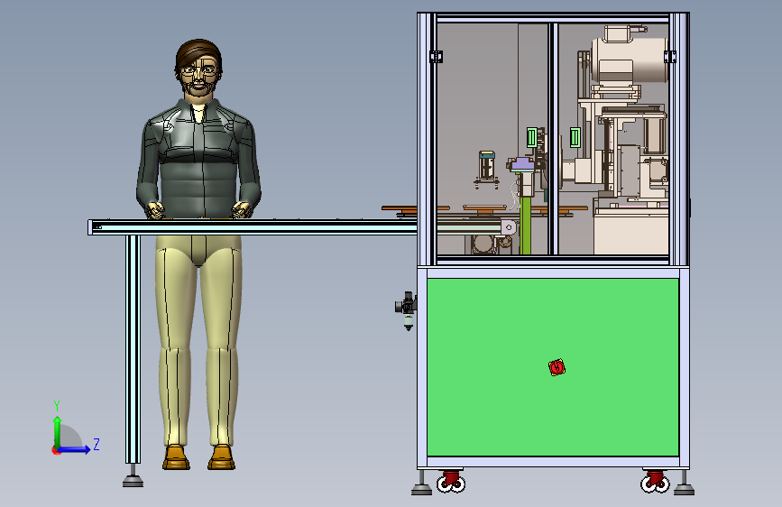782x507 pixels.
Task: Select the green cabinet door panel
Action: click(x=553, y=367)
